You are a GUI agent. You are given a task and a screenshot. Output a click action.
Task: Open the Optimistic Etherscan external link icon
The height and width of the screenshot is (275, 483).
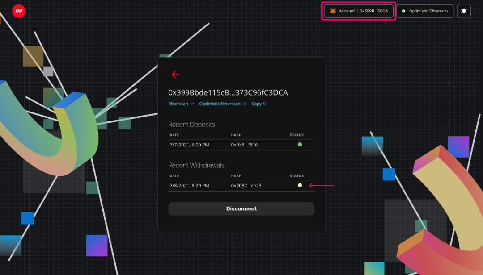coord(245,104)
